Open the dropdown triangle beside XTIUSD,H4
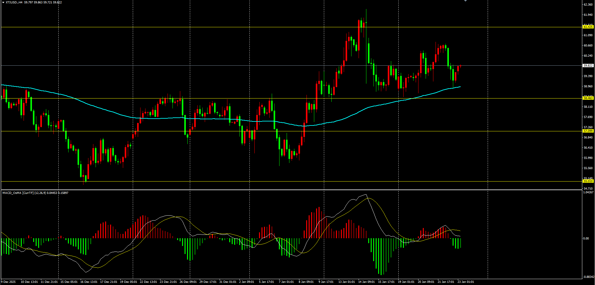595x285 pixels. pos(3,2)
